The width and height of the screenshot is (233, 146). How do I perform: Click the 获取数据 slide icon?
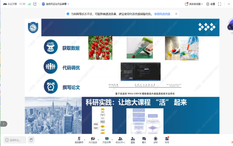[x=51, y=47]
